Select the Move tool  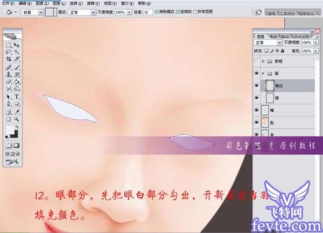click(x=17, y=45)
